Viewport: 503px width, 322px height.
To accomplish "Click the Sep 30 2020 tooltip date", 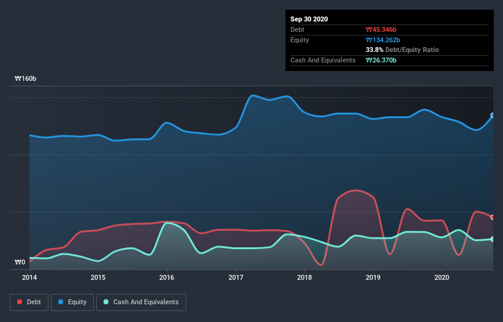I will (x=309, y=19).
